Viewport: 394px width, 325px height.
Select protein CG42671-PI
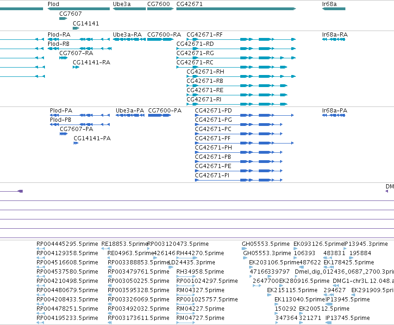[x=212, y=175]
